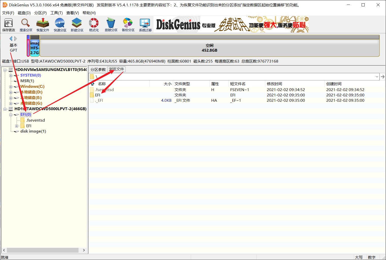Select .fseventsd folder in the tree

(x=36, y=120)
